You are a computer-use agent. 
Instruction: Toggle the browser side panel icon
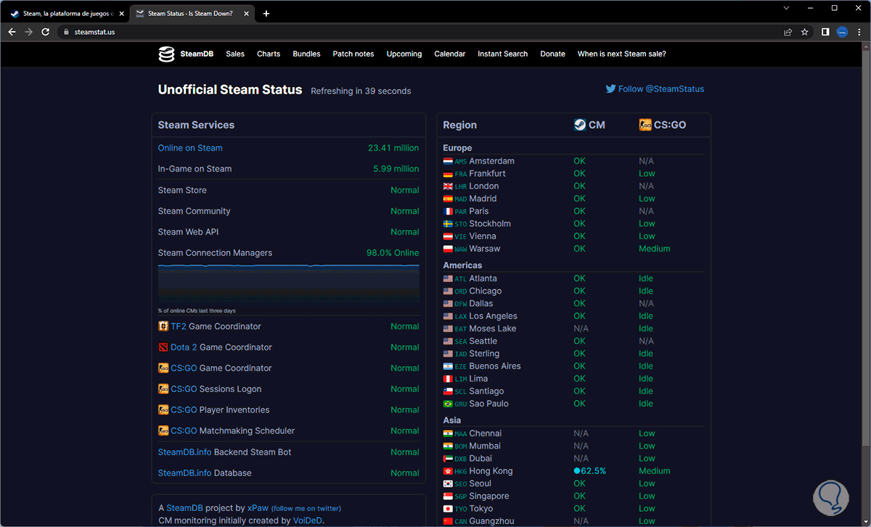[825, 32]
